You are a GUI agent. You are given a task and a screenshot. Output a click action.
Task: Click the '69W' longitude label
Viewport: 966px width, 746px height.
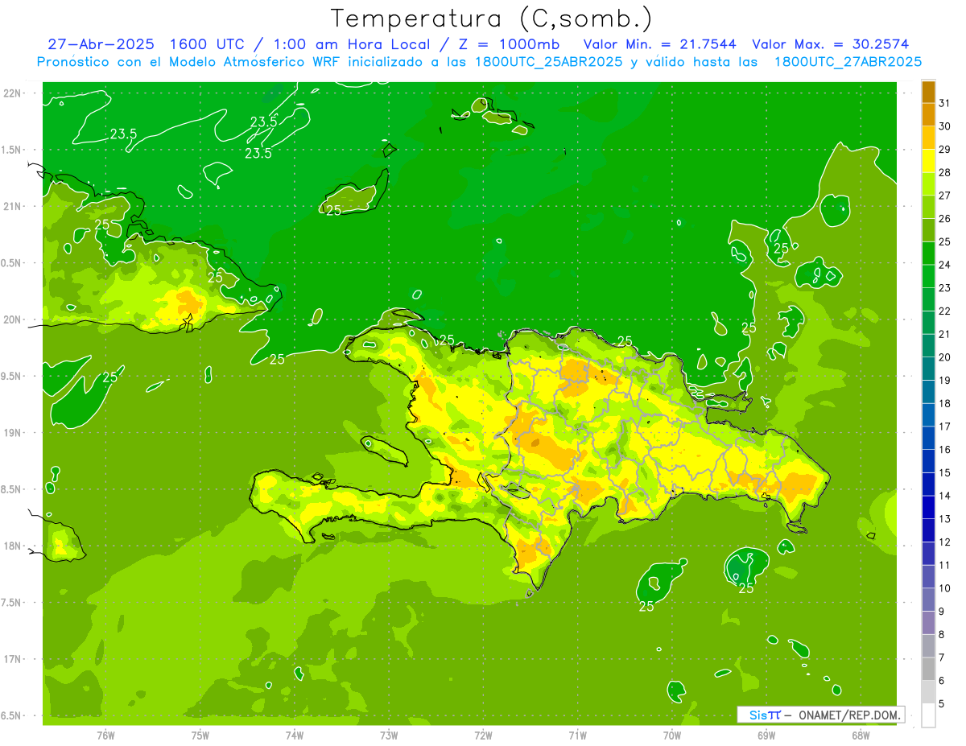pos(766,736)
